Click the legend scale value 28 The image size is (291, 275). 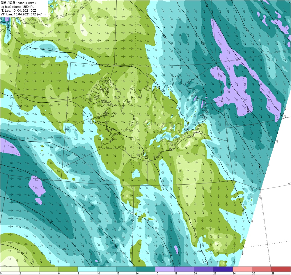point(273,273)
